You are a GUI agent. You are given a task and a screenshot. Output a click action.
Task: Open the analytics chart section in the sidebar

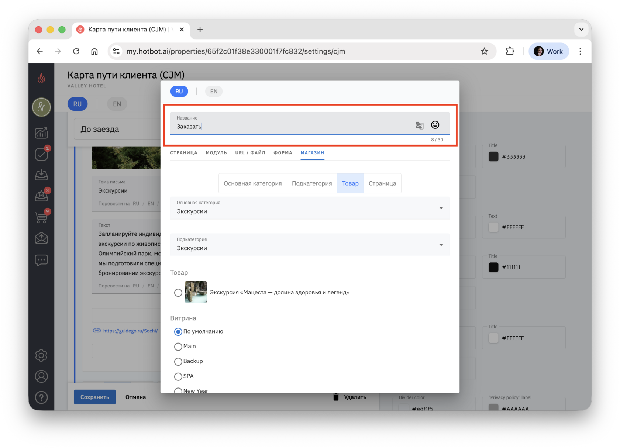click(41, 133)
